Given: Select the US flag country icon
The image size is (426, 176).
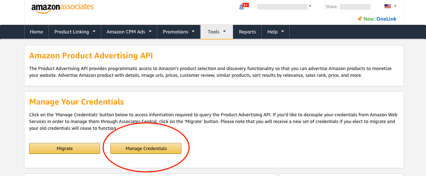Looking at the screenshot, I should (x=388, y=6).
